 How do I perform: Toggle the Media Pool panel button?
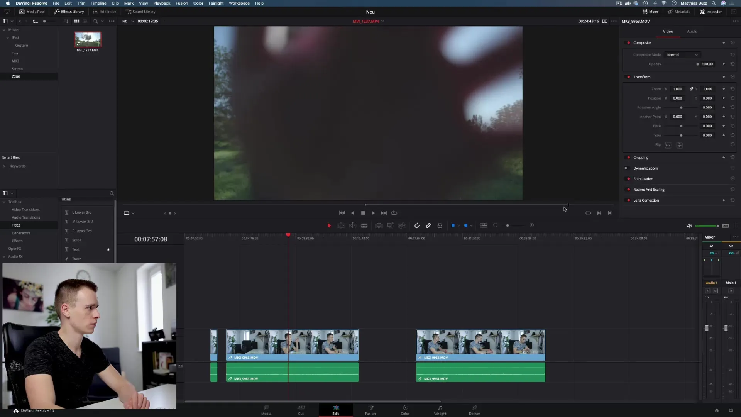pyautogui.click(x=32, y=12)
